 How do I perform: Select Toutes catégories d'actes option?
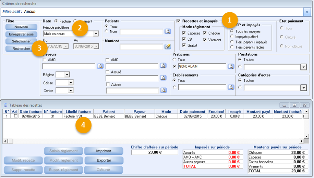click(x=240, y=80)
